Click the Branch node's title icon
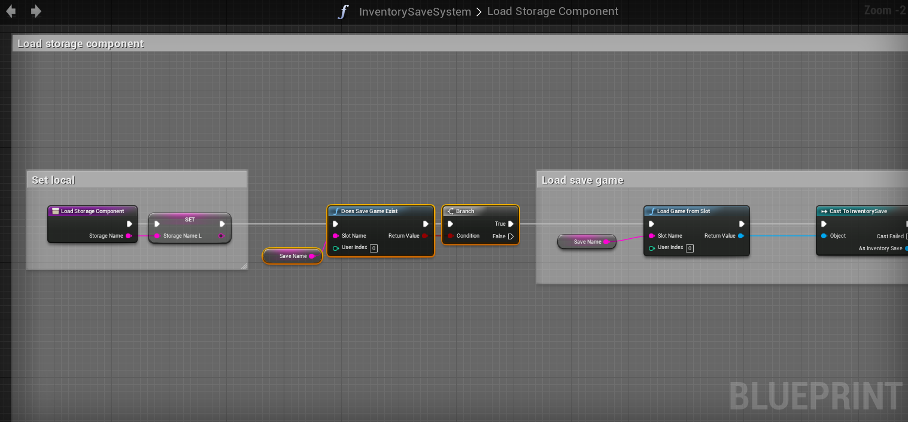The height and width of the screenshot is (422, 908). [450, 211]
